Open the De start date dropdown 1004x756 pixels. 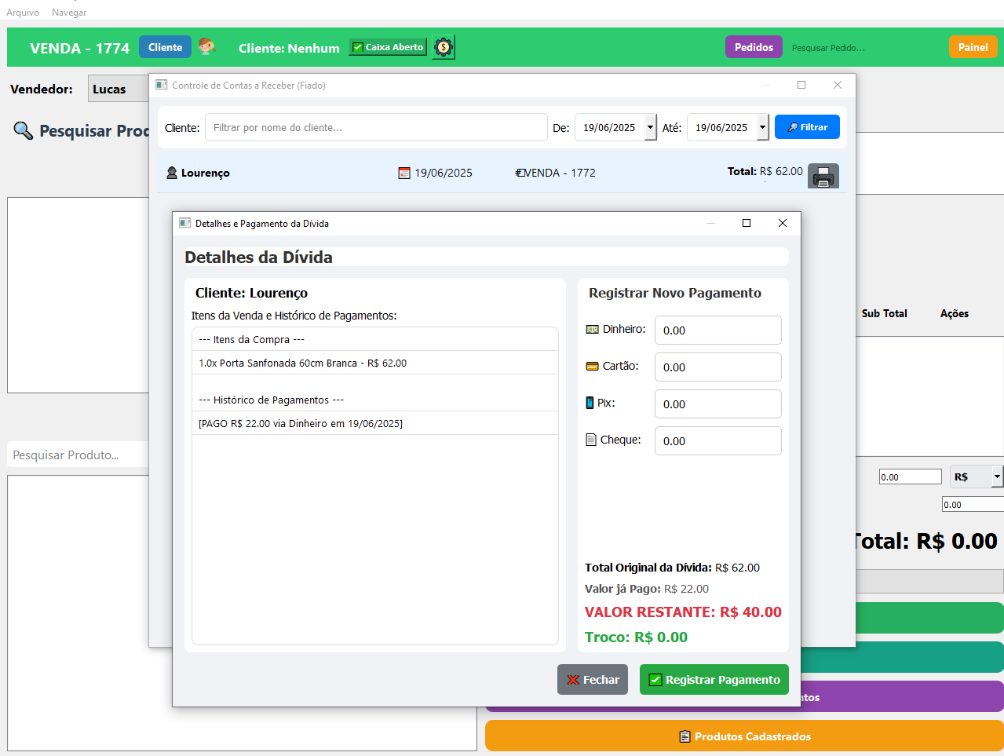coord(650,127)
